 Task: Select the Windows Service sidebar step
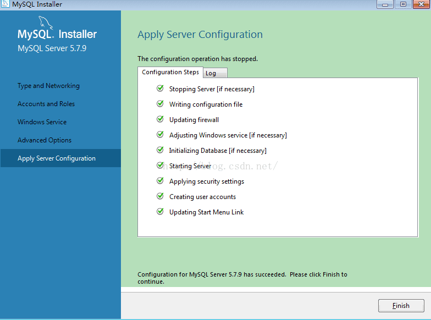(x=42, y=122)
